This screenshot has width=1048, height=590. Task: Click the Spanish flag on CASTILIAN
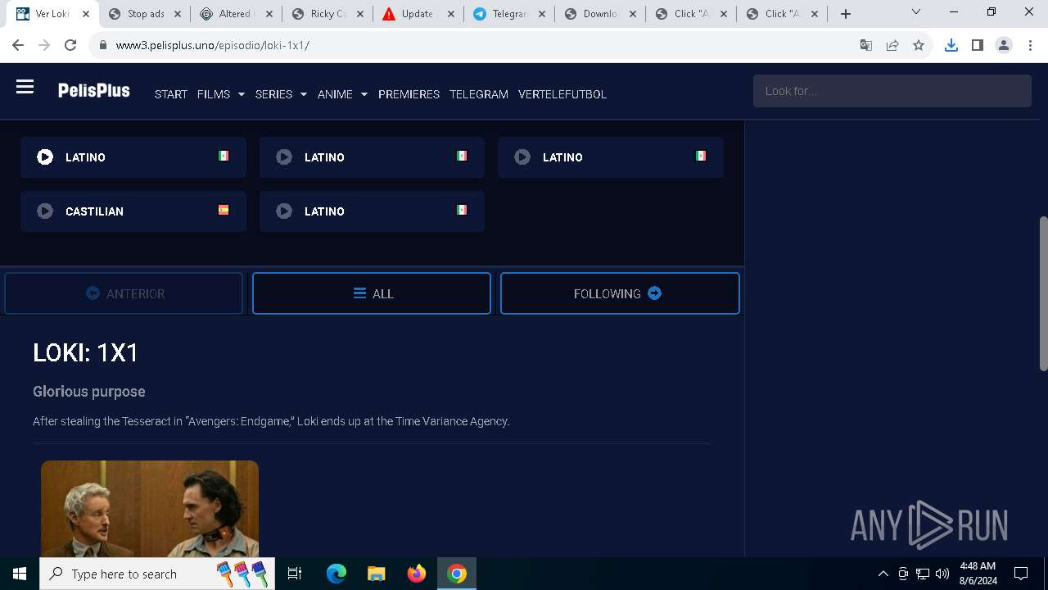click(x=224, y=210)
